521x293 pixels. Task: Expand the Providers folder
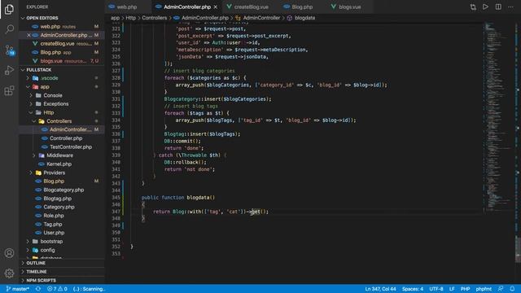point(54,173)
